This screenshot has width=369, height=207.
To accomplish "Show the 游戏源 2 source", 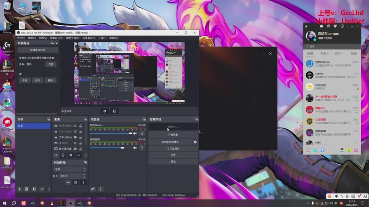I will coord(75,143).
